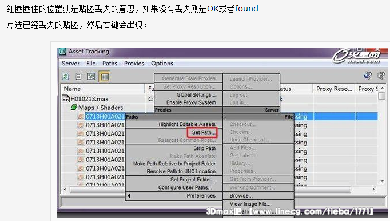The height and width of the screenshot is (221, 390).
Task: Click the bitmap icon of the highlighted row
Action: (81, 116)
